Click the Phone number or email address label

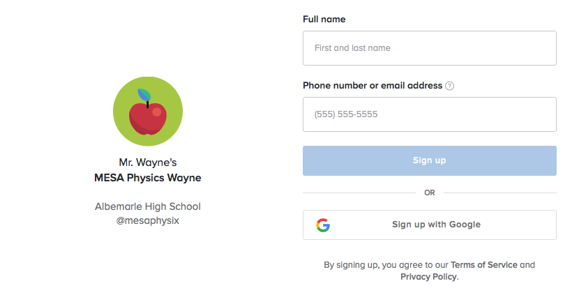click(373, 86)
